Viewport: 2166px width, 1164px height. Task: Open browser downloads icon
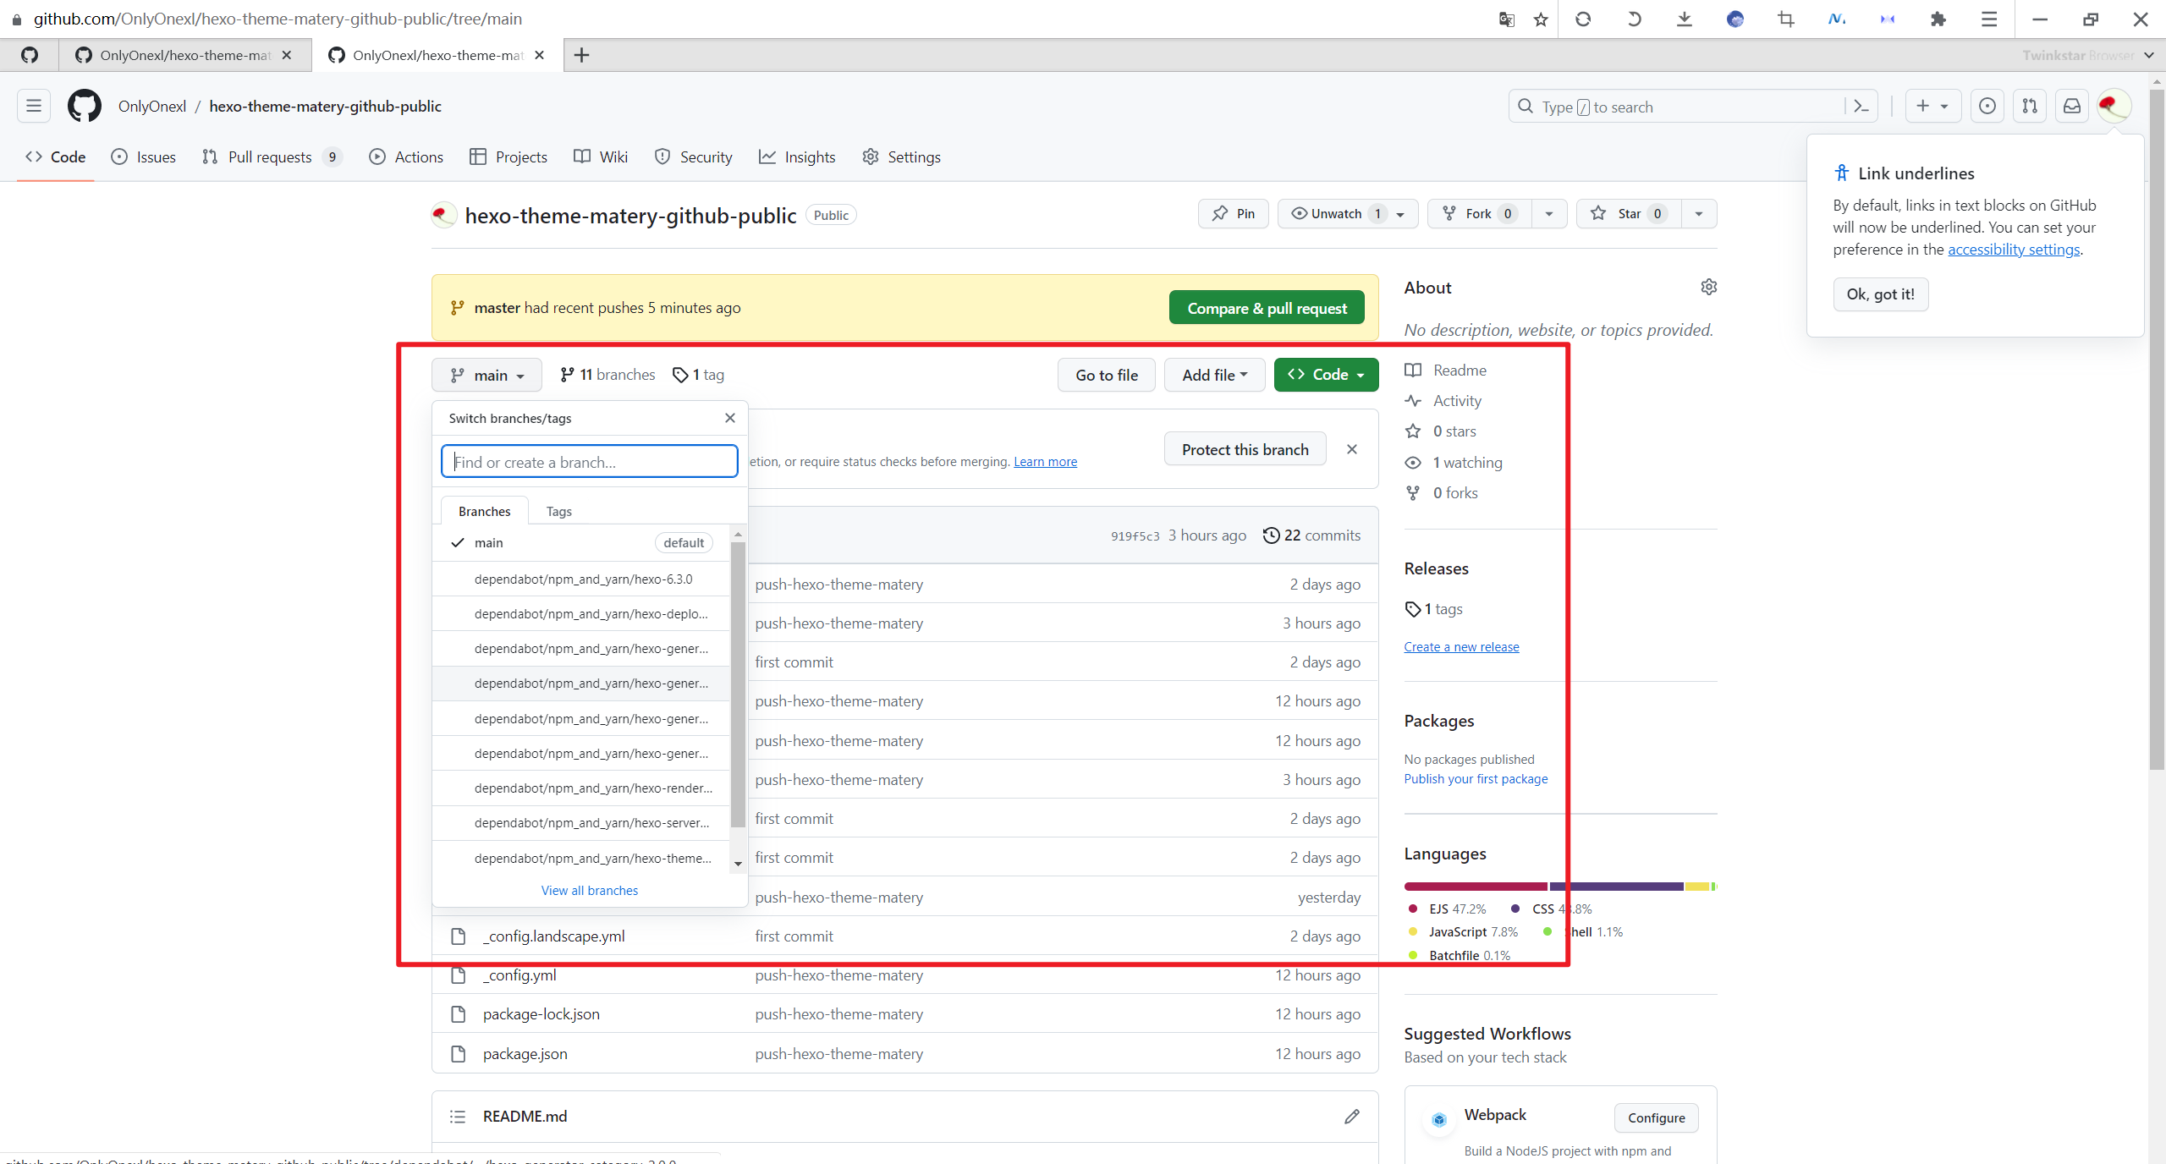1684,19
